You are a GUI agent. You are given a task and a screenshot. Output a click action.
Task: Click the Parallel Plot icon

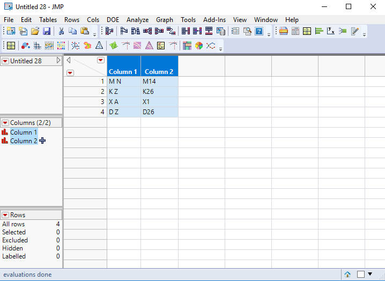pos(49,46)
